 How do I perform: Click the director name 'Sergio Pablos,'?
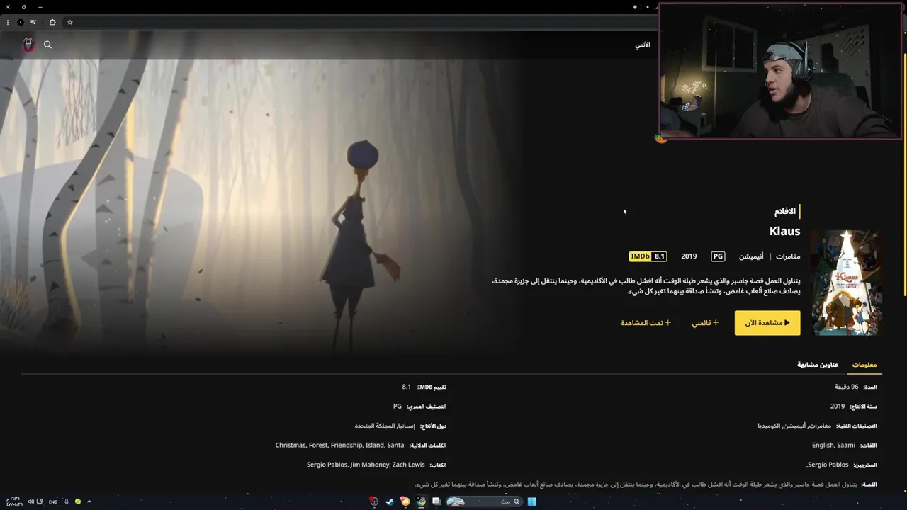828,465
